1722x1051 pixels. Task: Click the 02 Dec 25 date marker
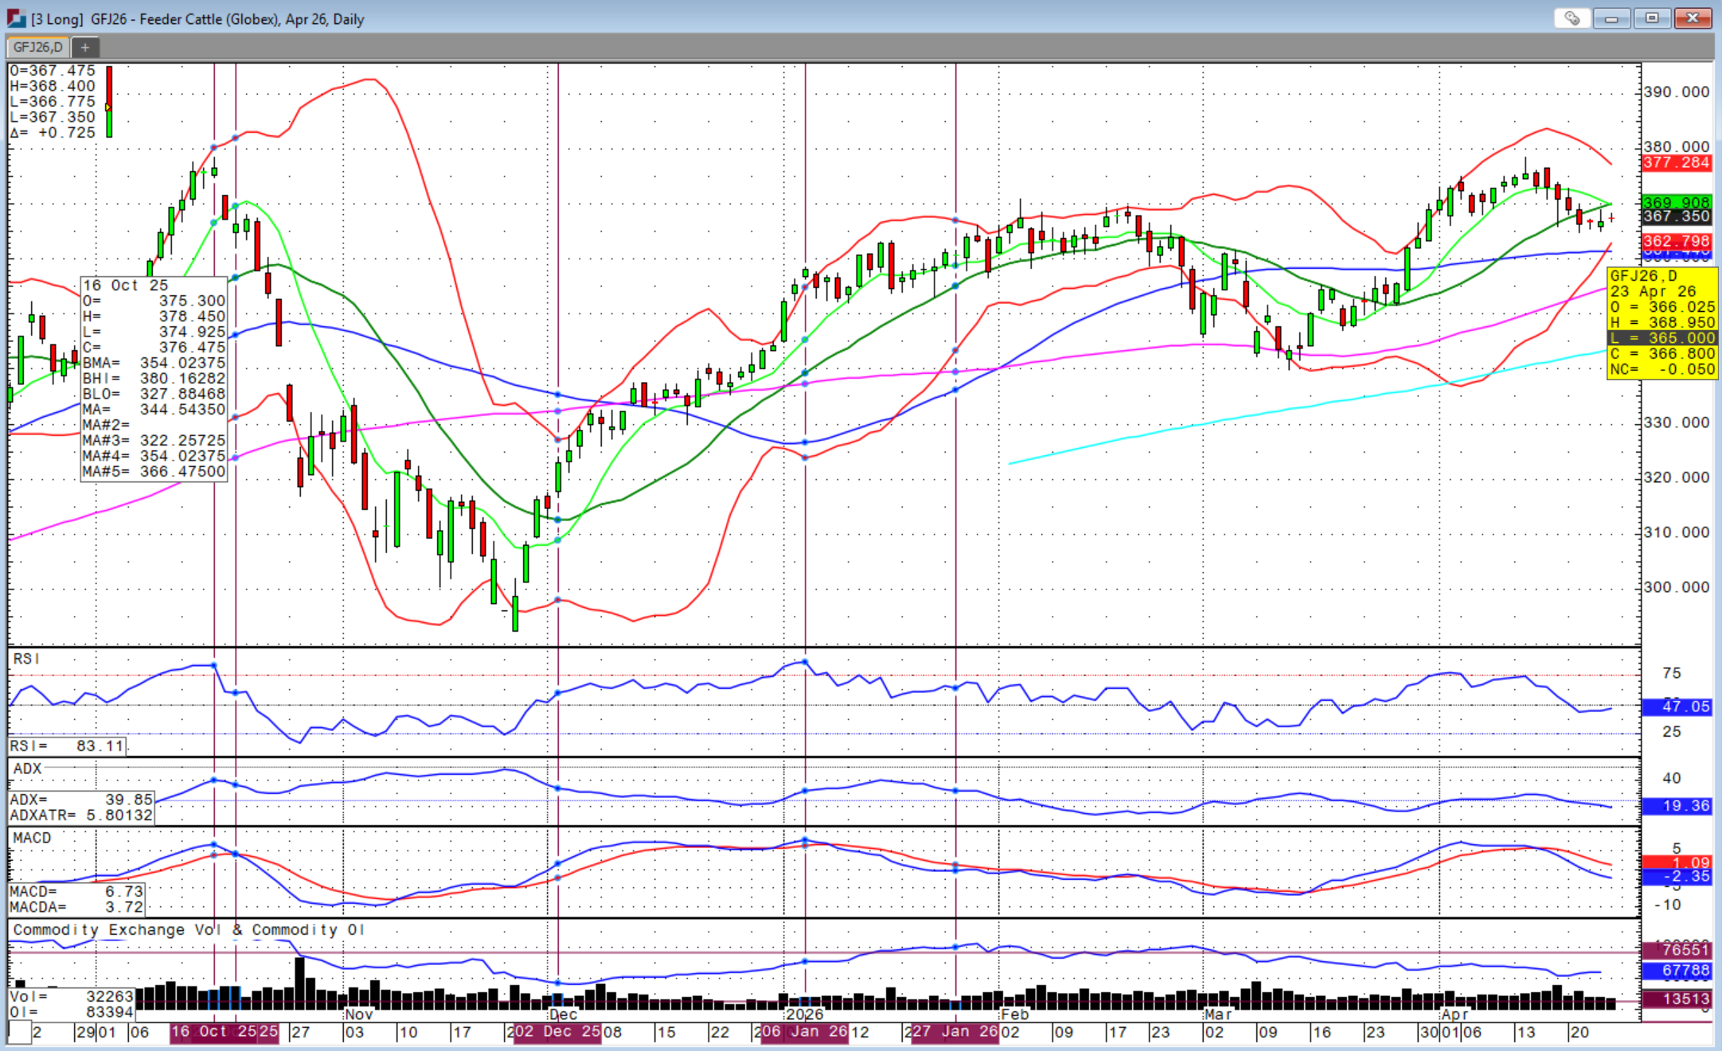pos(556,1032)
